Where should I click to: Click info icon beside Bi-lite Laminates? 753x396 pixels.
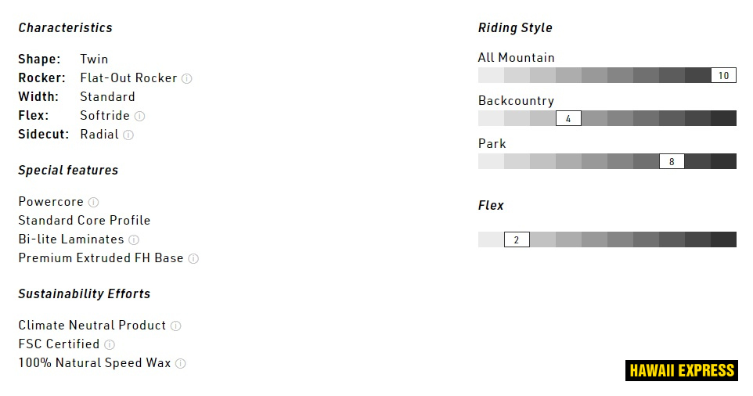click(x=134, y=239)
